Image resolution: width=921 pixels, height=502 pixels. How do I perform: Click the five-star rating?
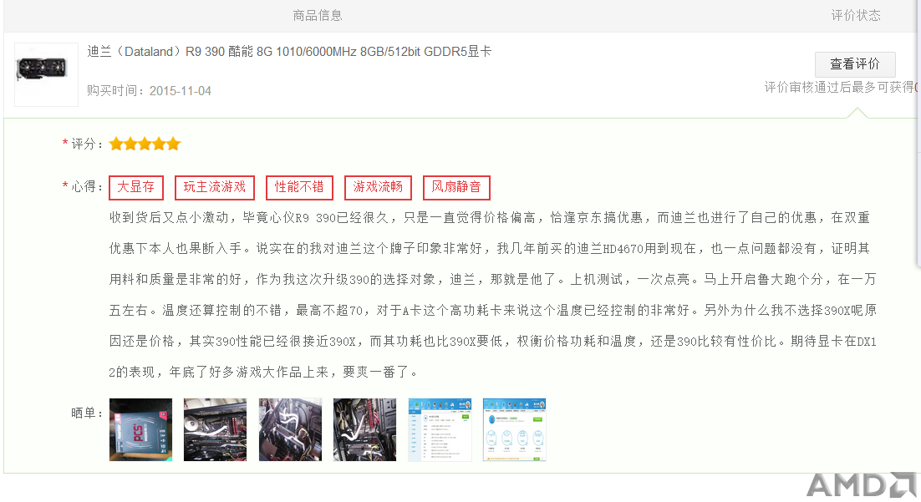point(145,144)
